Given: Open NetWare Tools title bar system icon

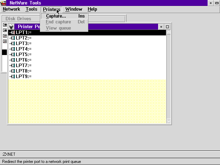Looking at the screenshot, I should click(3, 3).
